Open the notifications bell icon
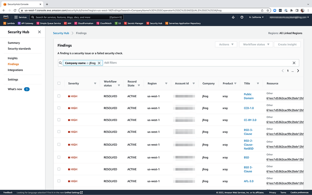Viewport: 312px width, 195px height. [233, 17]
